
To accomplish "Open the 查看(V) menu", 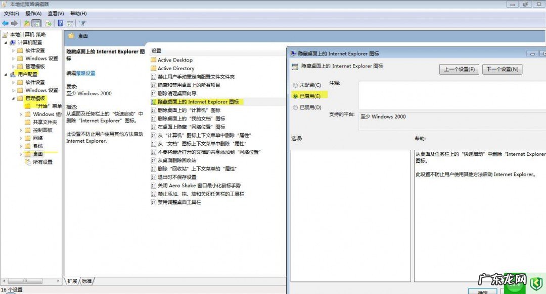I will (x=55, y=13).
